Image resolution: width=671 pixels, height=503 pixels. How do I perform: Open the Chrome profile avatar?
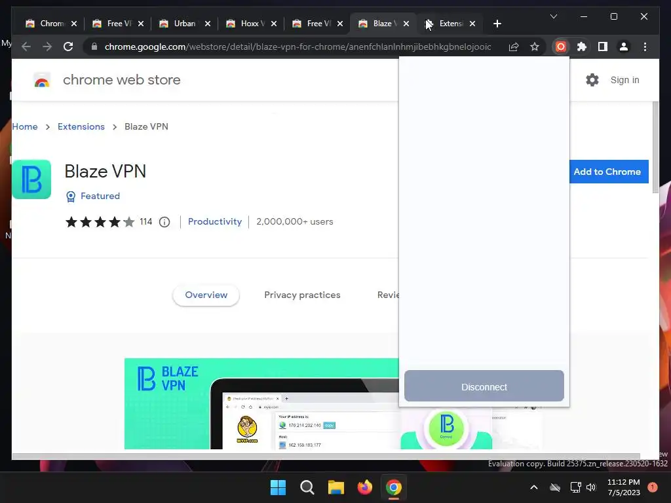click(x=624, y=47)
